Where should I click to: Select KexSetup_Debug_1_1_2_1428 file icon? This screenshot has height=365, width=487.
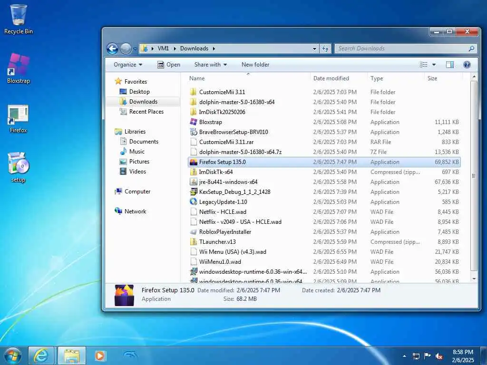click(194, 192)
